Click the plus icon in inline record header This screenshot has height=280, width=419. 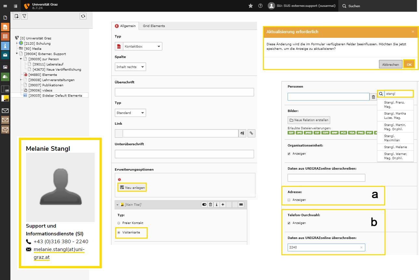point(223,204)
